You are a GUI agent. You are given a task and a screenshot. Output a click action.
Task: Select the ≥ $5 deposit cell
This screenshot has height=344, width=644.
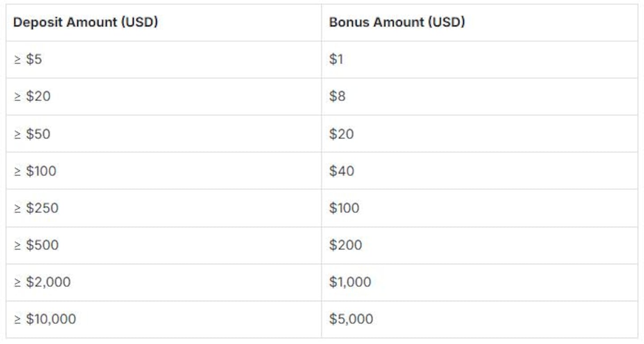28,59
